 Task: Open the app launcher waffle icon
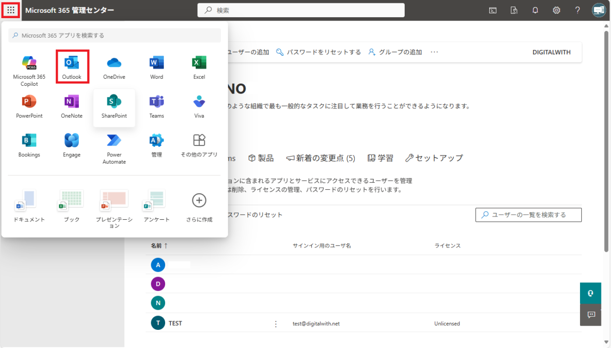(11, 10)
